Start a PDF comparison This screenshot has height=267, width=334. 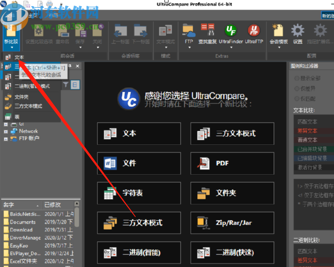click(x=232, y=164)
